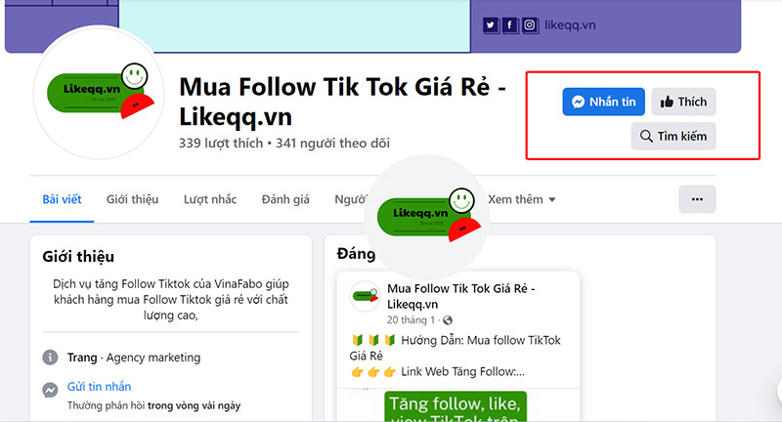
Task: Click the Link Web Tăng Follow post line
Action: pos(437,371)
